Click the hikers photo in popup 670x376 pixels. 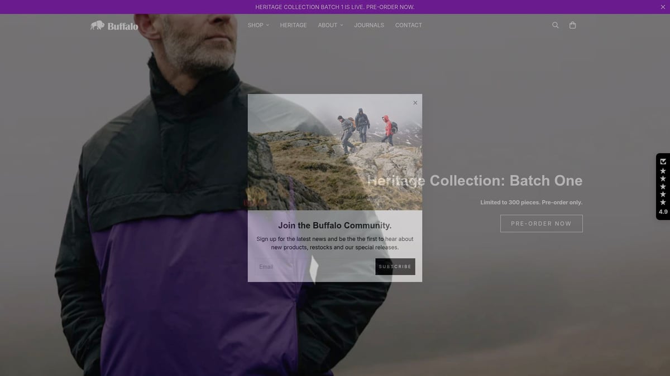335,152
